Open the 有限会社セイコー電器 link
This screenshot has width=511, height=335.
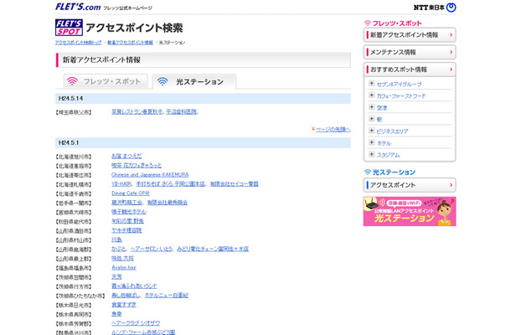coord(234,183)
